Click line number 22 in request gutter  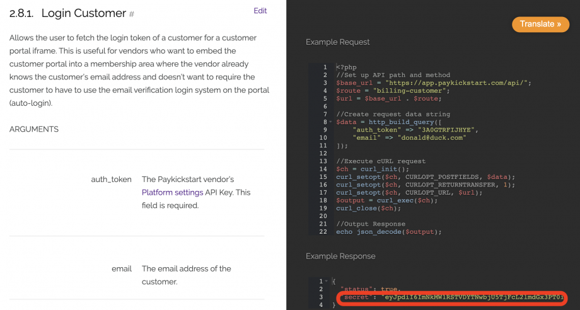pyautogui.click(x=323, y=232)
